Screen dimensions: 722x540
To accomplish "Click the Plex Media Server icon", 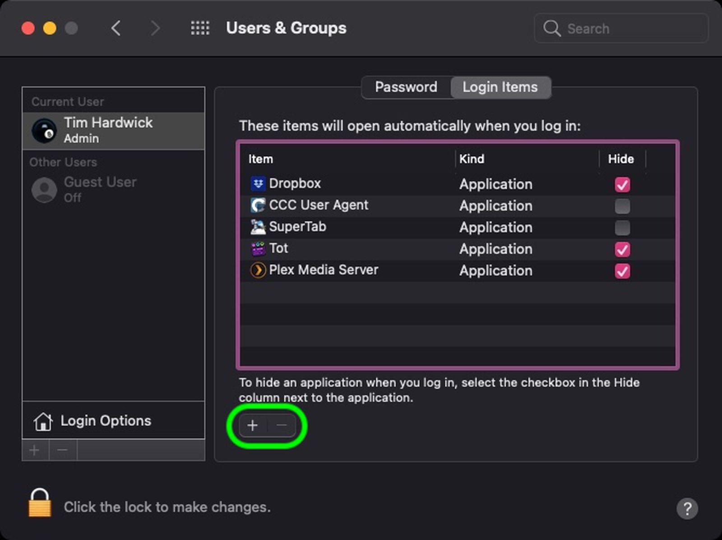I will pyautogui.click(x=258, y=270).
